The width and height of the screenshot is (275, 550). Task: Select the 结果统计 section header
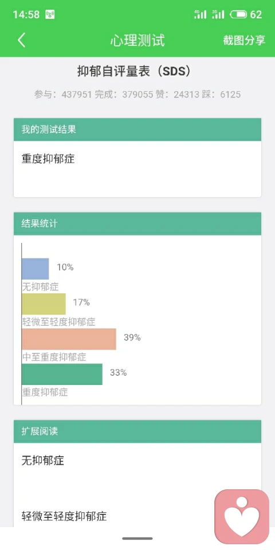(137, 224)
